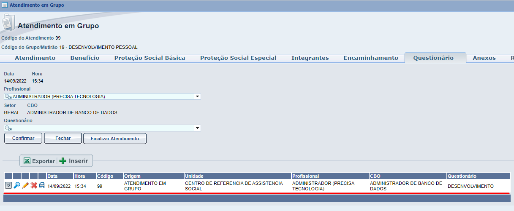This screenshot has height=211, width=514.
Task: Switch to the Atendimento tab
Action: 35,58
